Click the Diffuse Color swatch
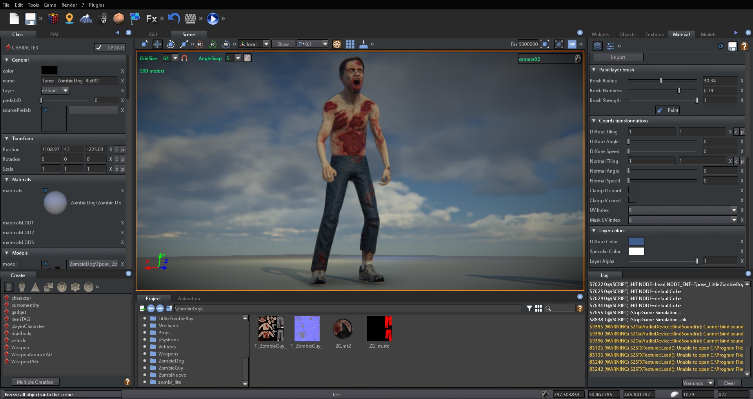The width and height of the screenshot is (753, 399). [x=637, y=241]
